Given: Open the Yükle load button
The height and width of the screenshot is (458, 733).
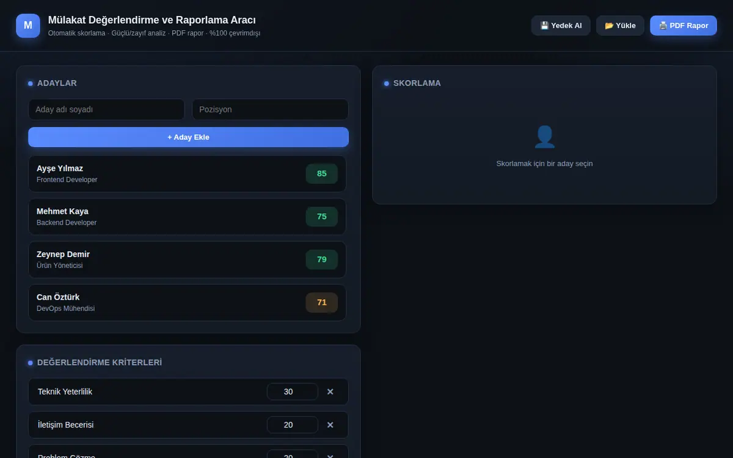Looking at the screenshot, I should pyautogui.click(x=620, y=26).
